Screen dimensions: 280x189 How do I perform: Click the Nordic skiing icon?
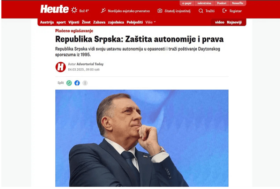click(x=103, y=10)
